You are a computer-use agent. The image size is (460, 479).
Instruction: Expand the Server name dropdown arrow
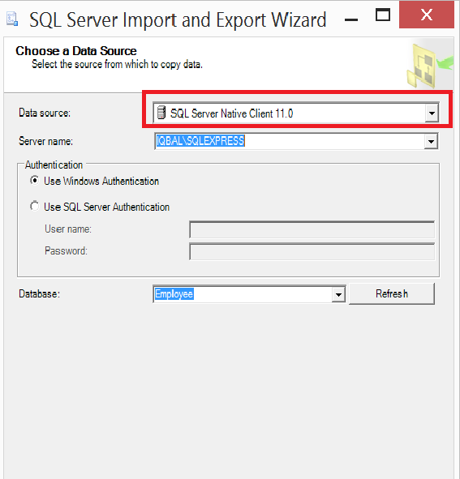[x=431, y=142]
